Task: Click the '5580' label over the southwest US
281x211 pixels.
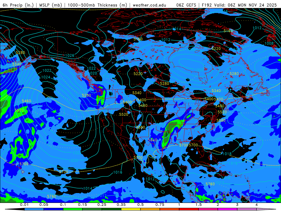Action: click(140, 127)
